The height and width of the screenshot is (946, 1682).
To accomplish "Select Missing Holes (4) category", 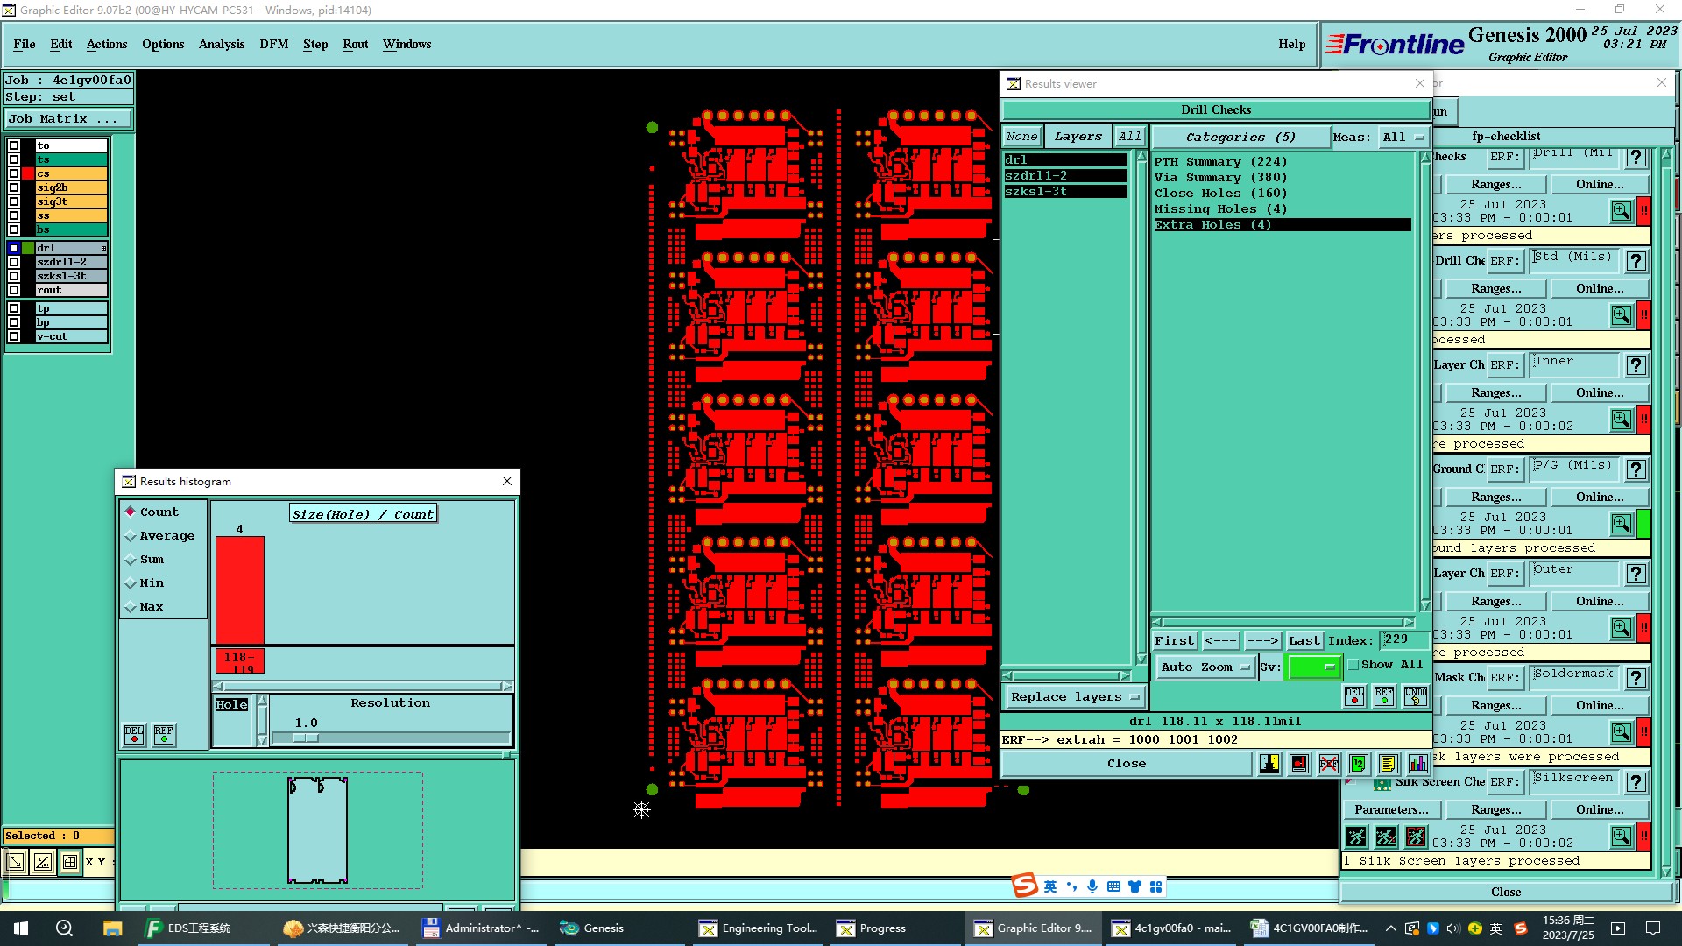I will pos(1219,209).
